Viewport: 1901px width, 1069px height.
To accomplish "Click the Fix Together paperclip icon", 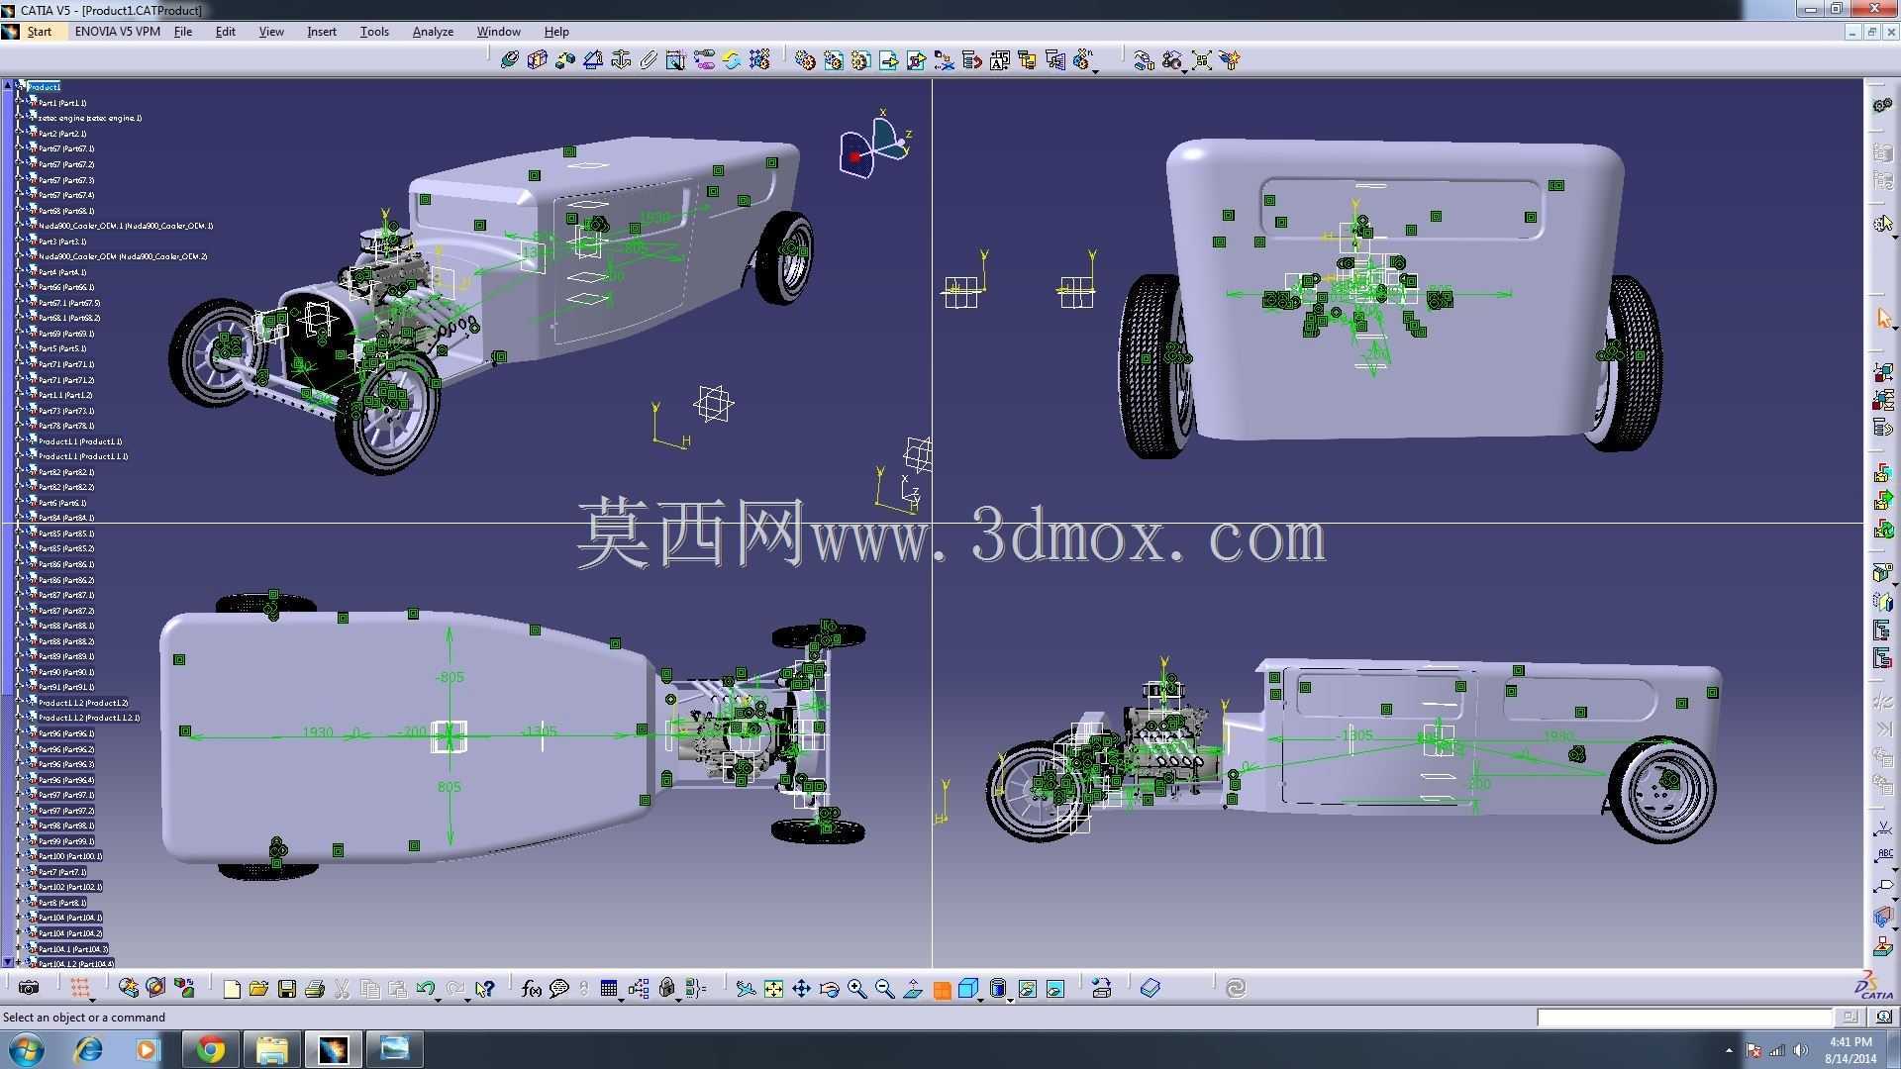I will [649, 60].
